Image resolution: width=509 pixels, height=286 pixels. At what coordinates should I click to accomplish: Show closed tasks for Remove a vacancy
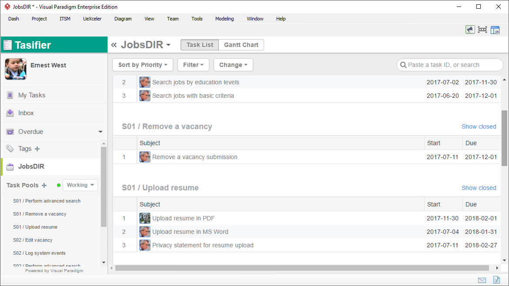pyautogui.click(x=479, y=126)
